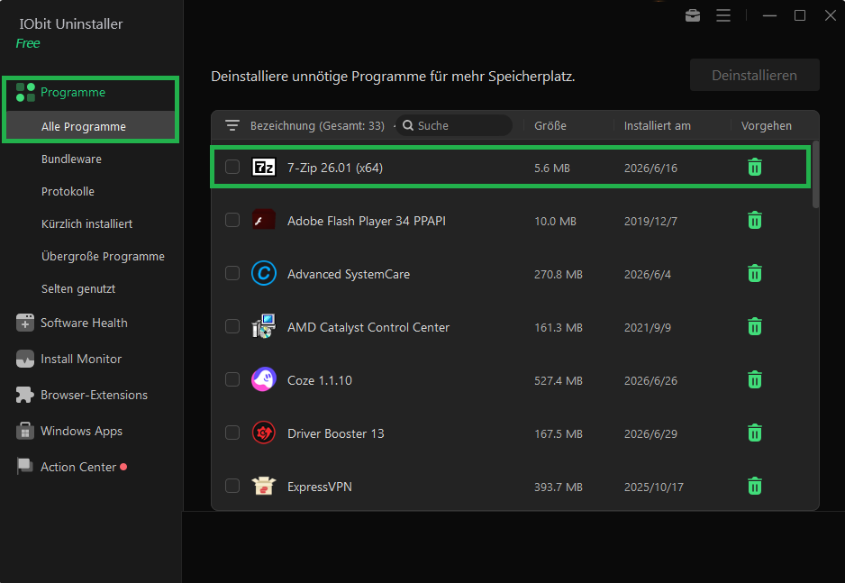Show Übergroße Programme
Viewport: 845px width, 583px height.
click(x=103, y=257)
